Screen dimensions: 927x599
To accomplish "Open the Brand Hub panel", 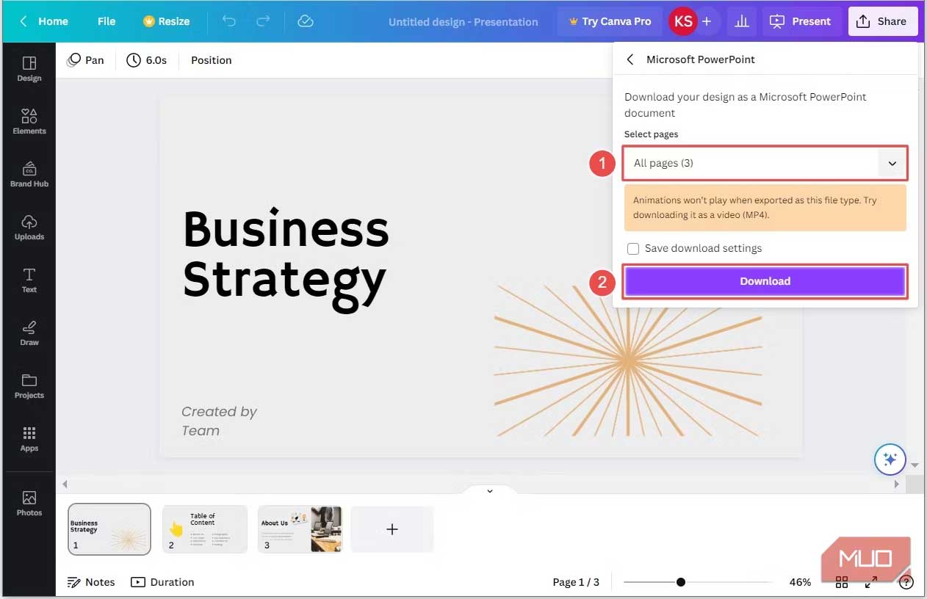I will 29,173.
